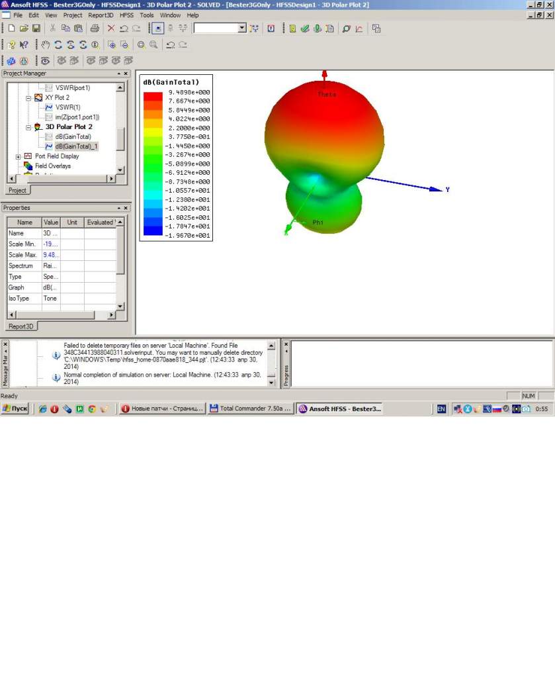The width and height of the screenshot is (555, 678).
Task: Create a new project with New icon
Action: [x=12, y=28]
